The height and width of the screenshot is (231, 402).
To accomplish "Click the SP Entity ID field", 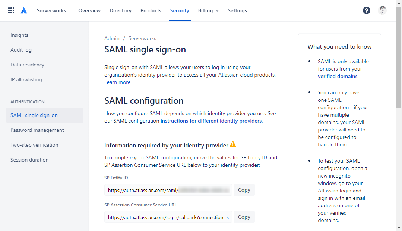I will click(168, 190).
